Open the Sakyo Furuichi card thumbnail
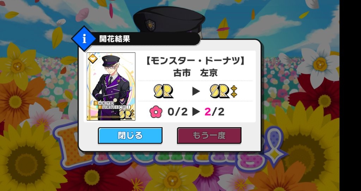This screenshot has width=361, height=191. tap(111, 87)
